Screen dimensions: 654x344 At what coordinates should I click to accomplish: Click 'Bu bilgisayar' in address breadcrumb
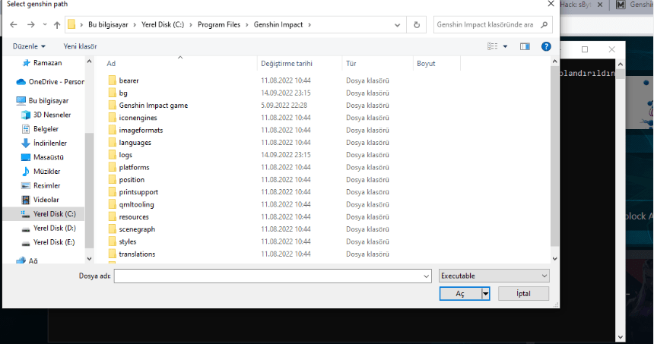108,24
